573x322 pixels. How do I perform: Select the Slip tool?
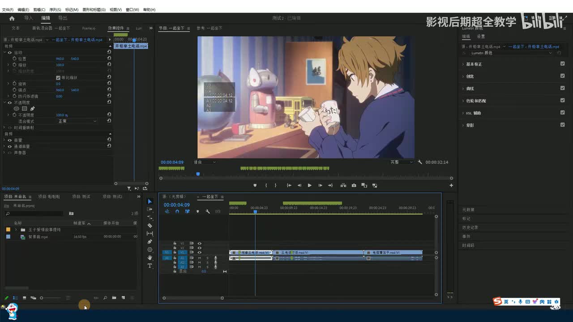(x=150, y=233)
